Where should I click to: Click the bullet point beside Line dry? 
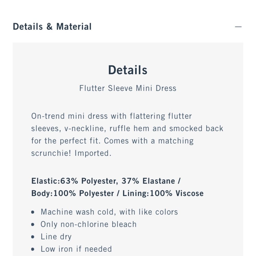pyautogui.click(x=33, y=237)
